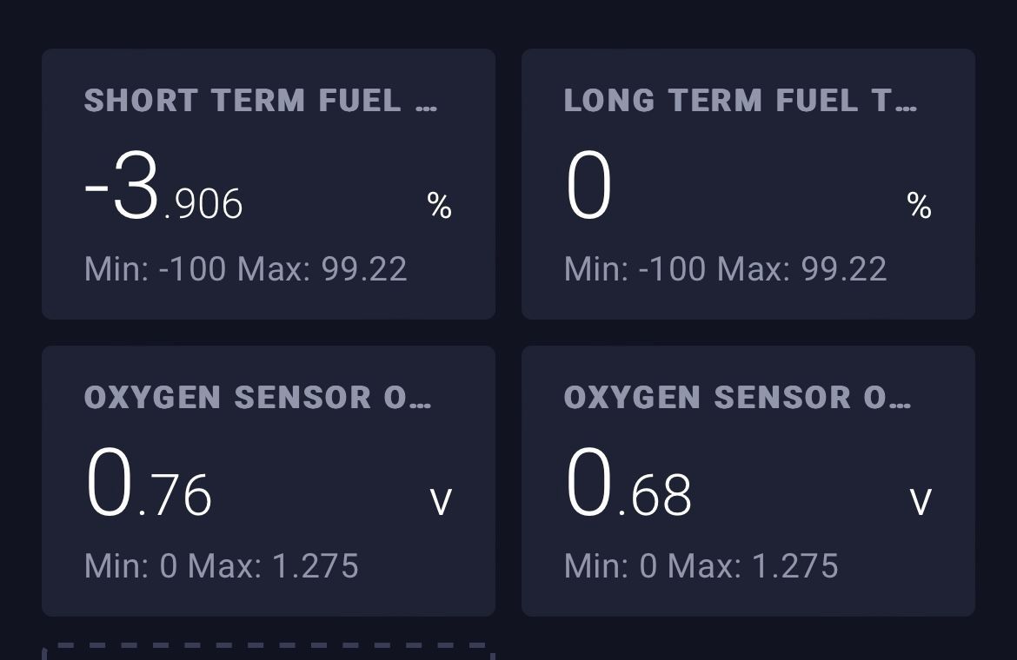The height and width of the screenshot is (660, 1017).
Task: Tap 'Min: 0 Max: 1.275' under 0.76
Action: (x=221, y=566)
